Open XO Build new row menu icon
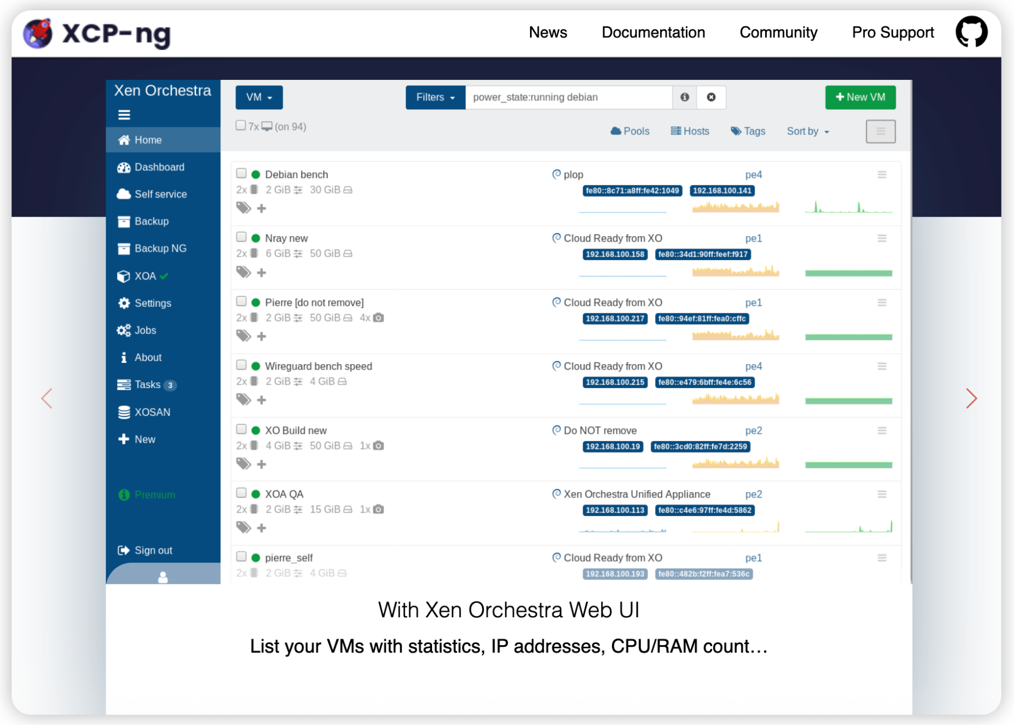The height and width of the screenshot is (725, 1014). click(x=882, y=431)
